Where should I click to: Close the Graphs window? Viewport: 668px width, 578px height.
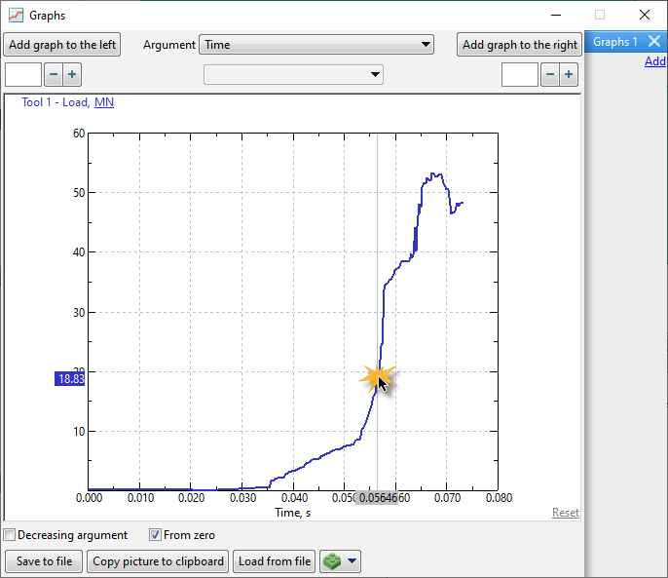click(x=645, y=15)
